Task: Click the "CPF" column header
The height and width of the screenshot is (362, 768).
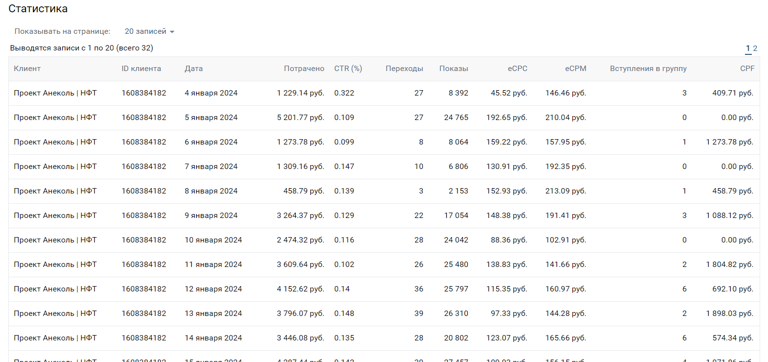Action: [x=747, y=69]
